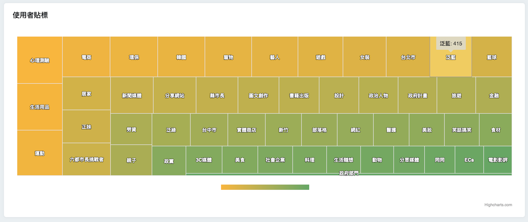Viewport: 528px width, 222px height.
Task: Click the 六都市長挑戰者 block
Action: (x=86, y=159)
